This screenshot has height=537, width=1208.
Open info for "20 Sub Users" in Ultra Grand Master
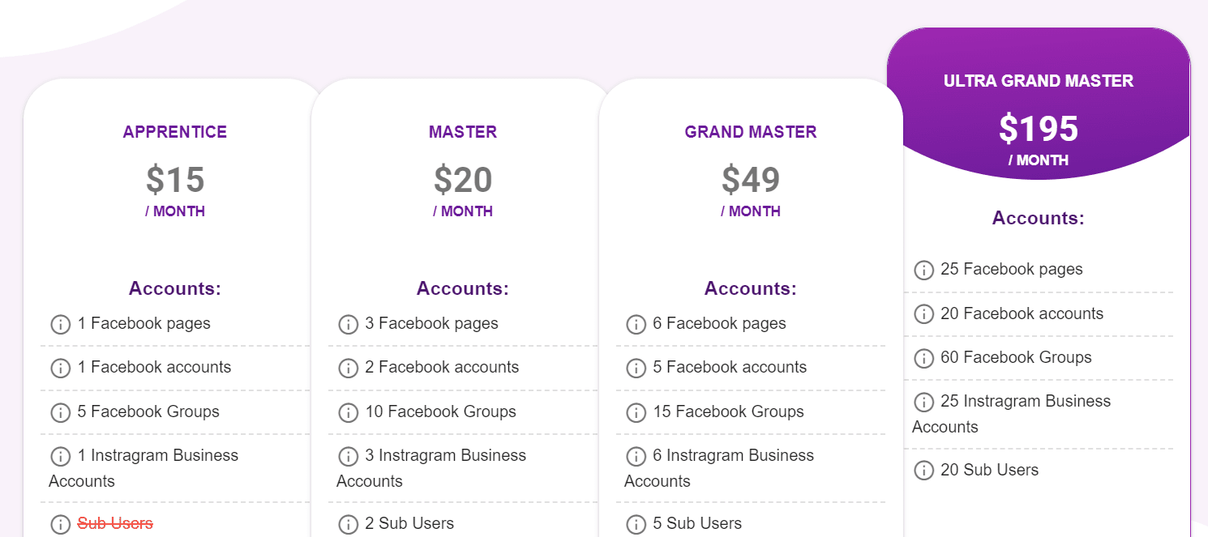(923, 470)
